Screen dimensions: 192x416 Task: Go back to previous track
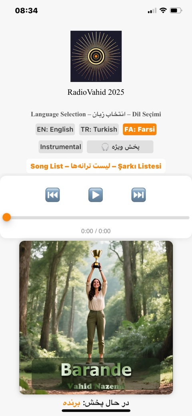click(52, 195)
